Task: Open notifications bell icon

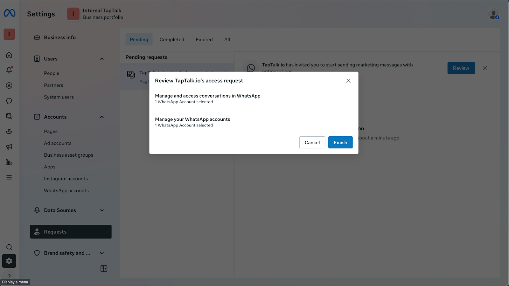Action: (9, 70)
